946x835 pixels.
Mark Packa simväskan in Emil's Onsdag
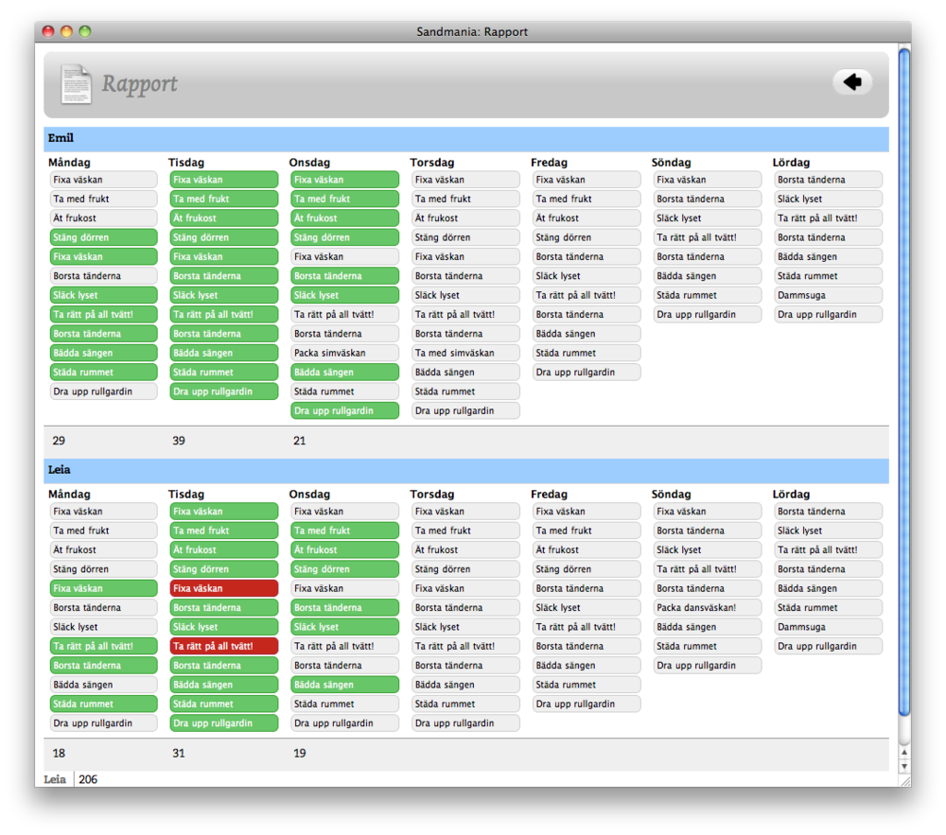(x=344, y=353)
